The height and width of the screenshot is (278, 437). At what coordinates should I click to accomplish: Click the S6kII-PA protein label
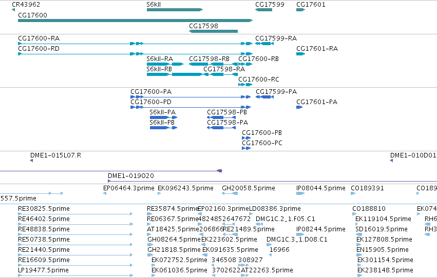click(163, 112)
